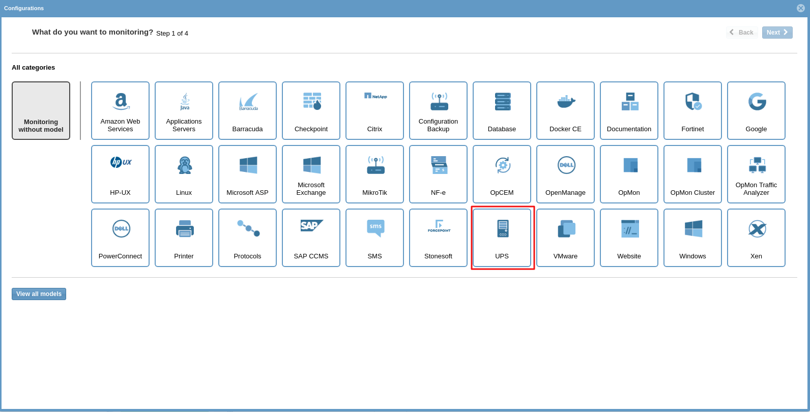810x412 pixels.
Task: Select the UPS monitoring category
Action: [502, 238]
